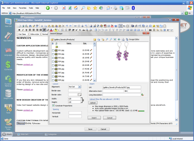
Task: Check the box next to 008.jpg
Action: click(53, 77)
